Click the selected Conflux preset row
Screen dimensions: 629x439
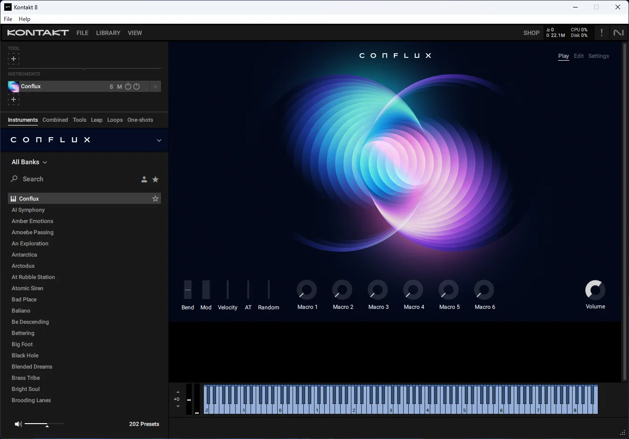tap(84, 199)
